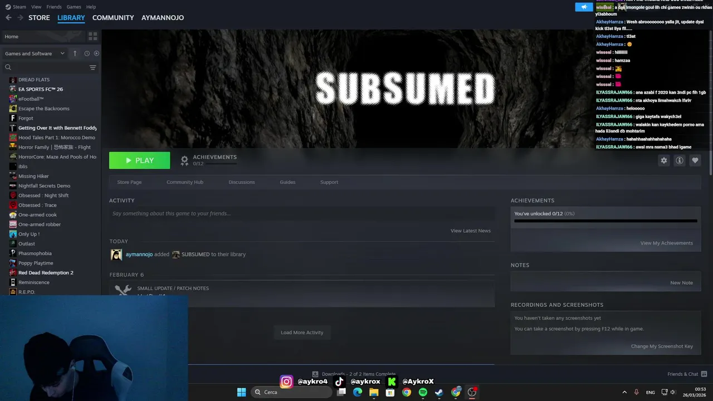The width and height of the screenshot is (713, 401).
Task: Create a New Note
Action: click(681, 283)
